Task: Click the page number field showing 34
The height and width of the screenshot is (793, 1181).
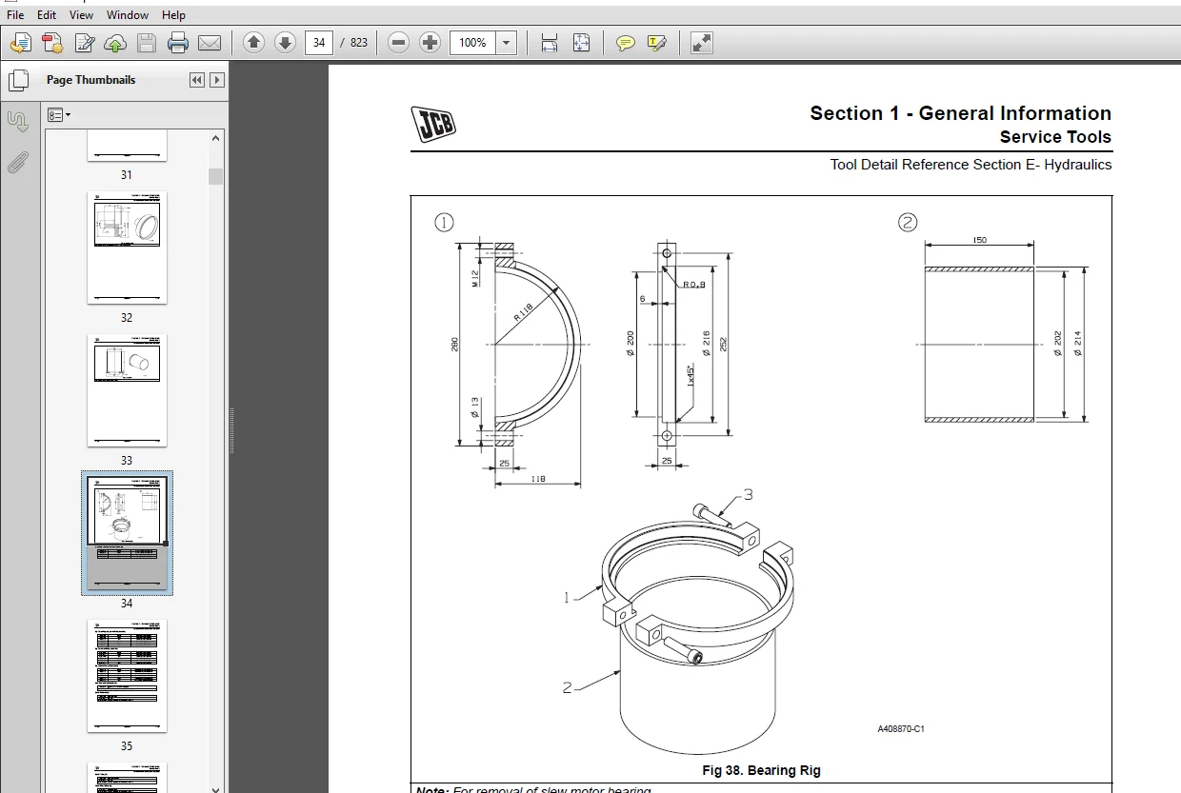Action: point(319,43)
